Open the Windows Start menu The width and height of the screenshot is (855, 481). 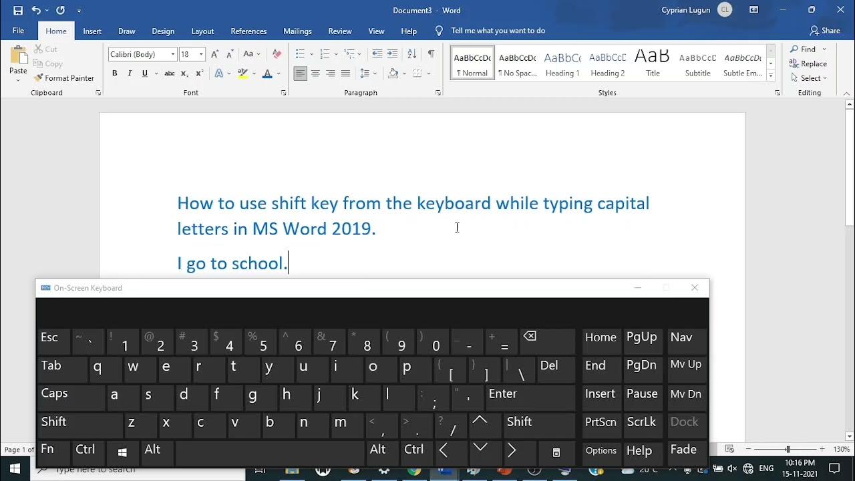pyautogui.click(x=15, y=470)
